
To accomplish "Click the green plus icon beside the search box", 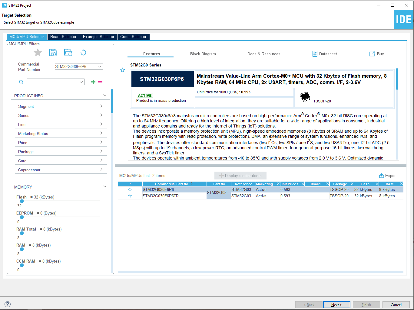I will click(x=93, y=82).
